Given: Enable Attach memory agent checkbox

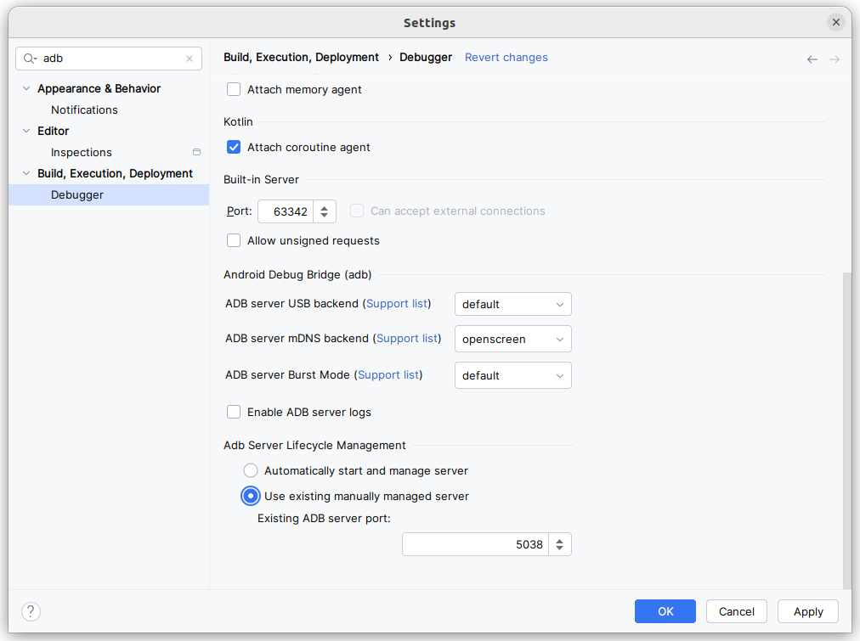Looking at the screenshot, I should tap(234, 89).
